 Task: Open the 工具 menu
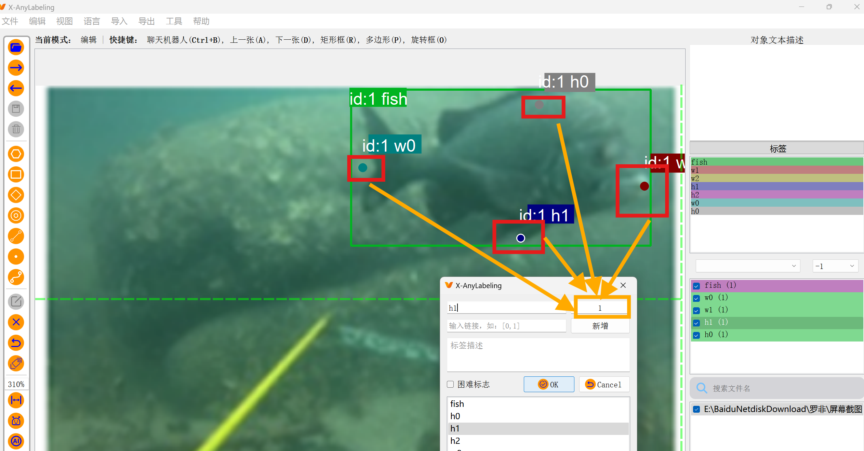174,21
